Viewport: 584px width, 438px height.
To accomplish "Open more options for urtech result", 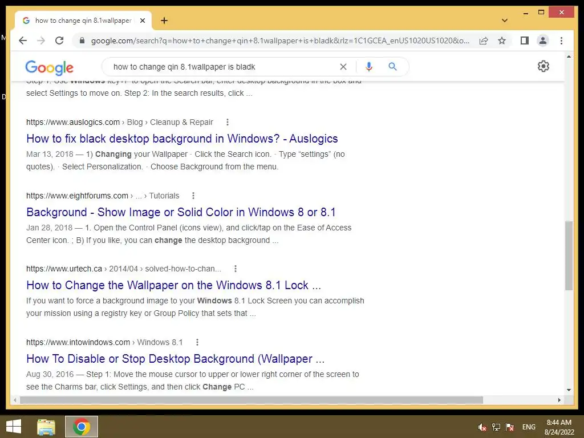I will (x=236, y=269).
